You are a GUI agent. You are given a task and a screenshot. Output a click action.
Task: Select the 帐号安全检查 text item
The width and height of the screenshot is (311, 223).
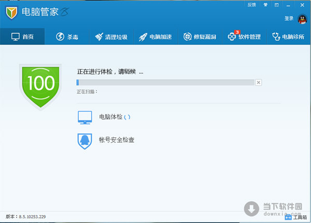(x=117, y=140)
